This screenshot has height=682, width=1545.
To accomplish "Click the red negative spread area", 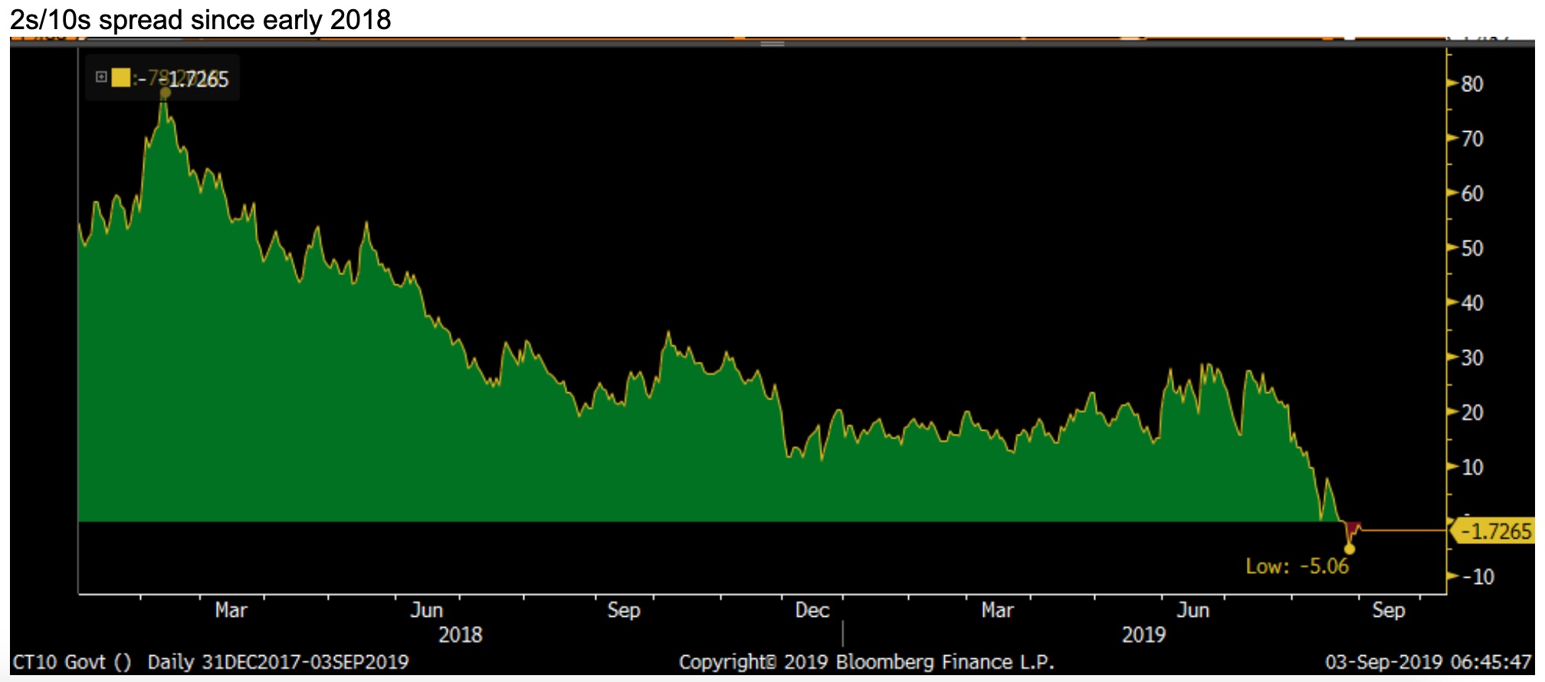I will (x=1351, y=528).
